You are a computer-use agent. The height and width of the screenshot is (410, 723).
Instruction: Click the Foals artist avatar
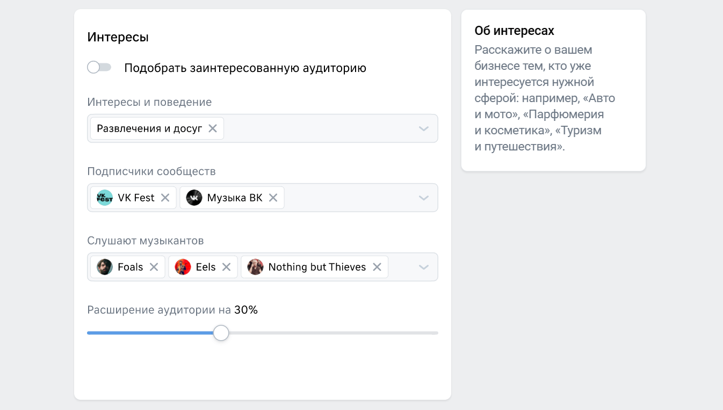[x=105, y=267]
